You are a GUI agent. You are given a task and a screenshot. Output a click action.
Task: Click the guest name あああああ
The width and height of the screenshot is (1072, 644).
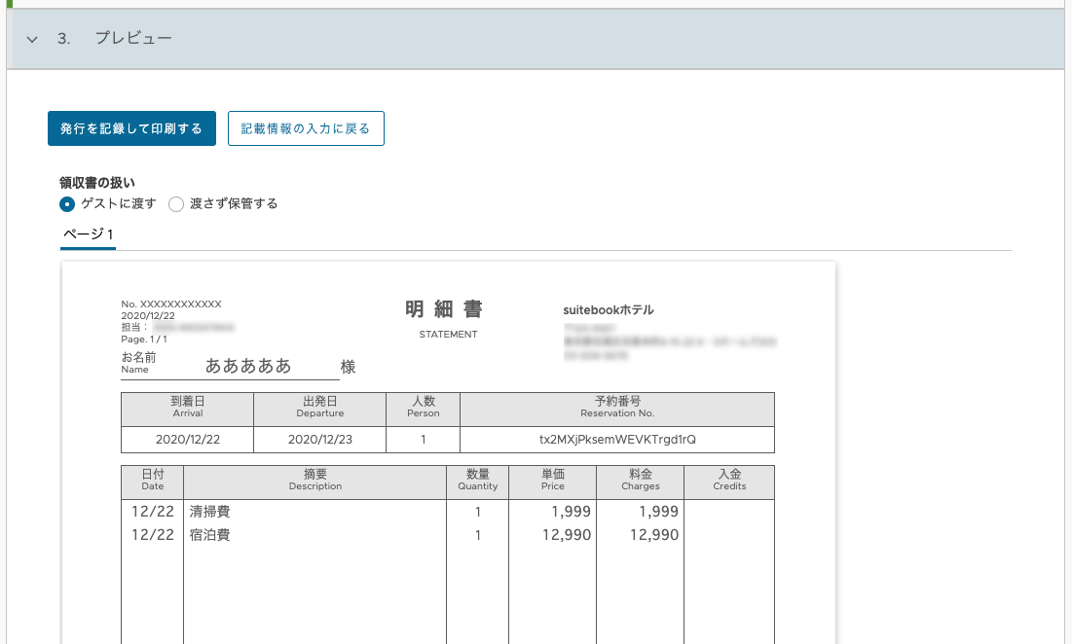click(x=248, y=366)
